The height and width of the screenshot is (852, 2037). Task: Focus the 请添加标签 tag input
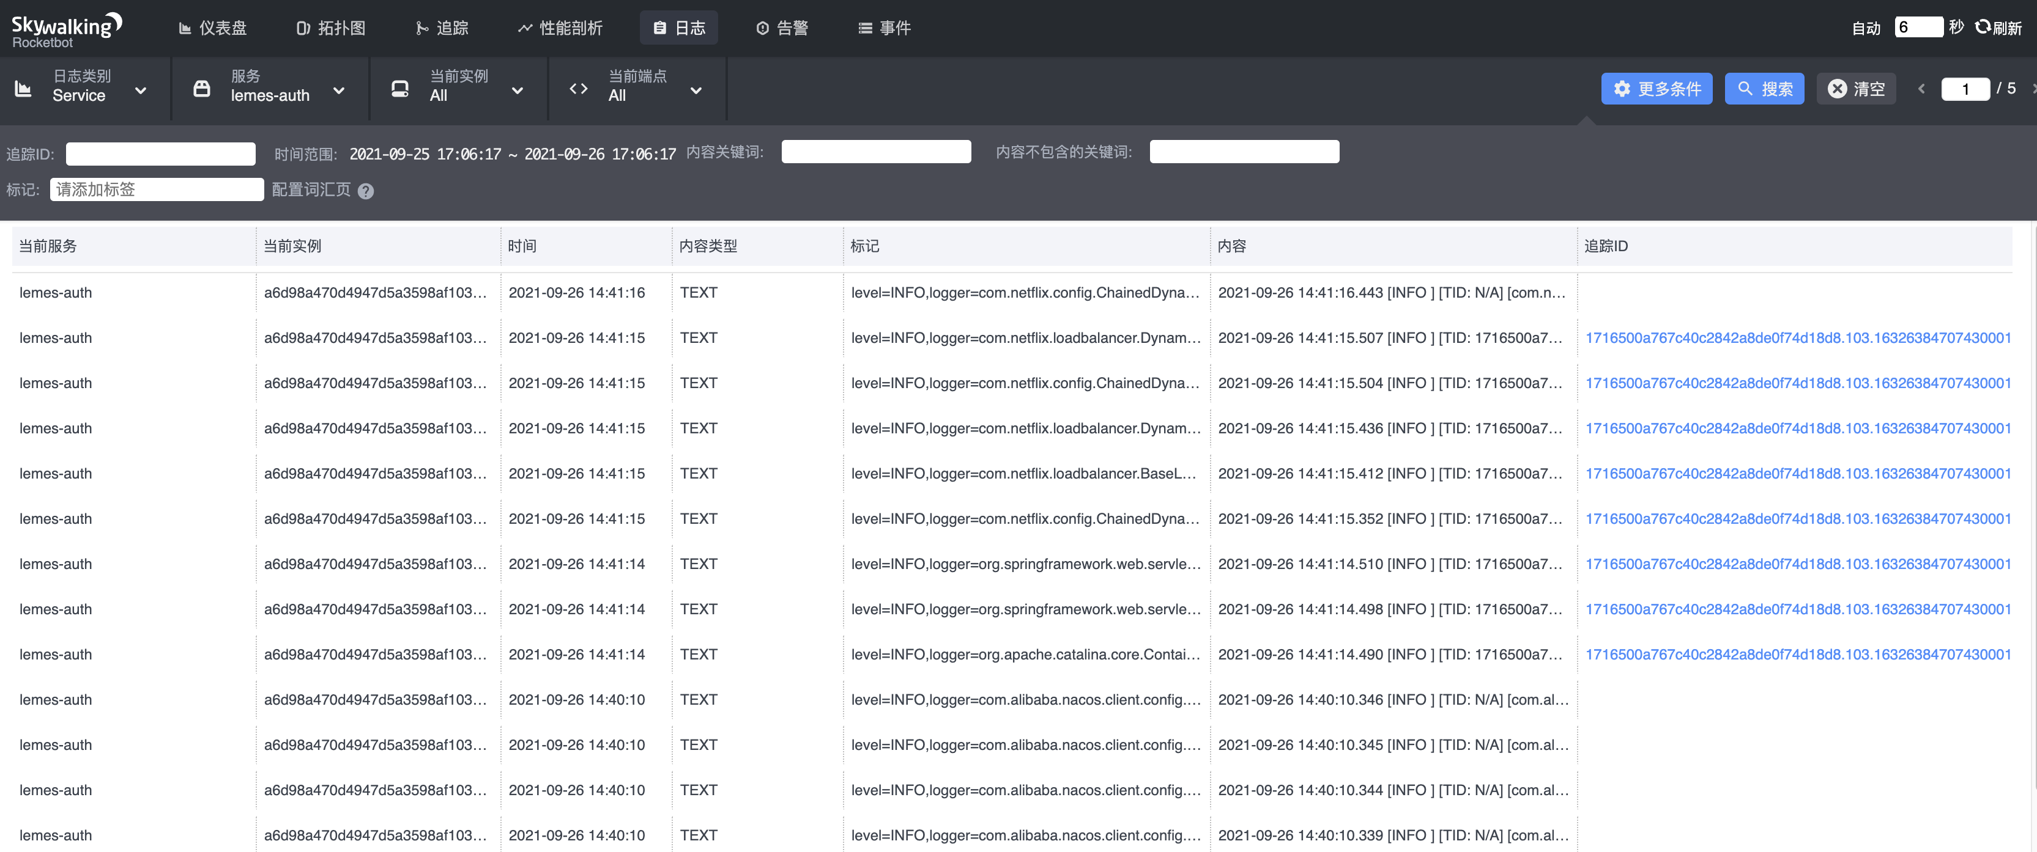157,189
